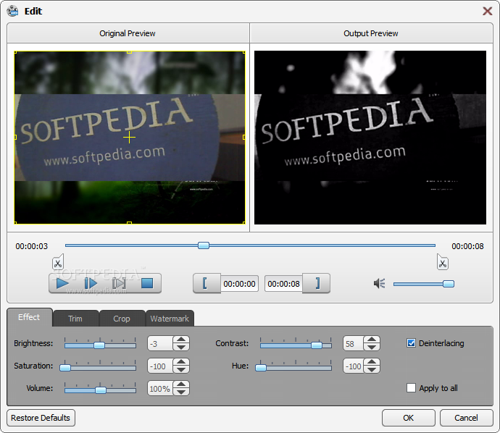Click the Output Preview video thumbnail
The image size is (500, 433).
pos(370,138)
